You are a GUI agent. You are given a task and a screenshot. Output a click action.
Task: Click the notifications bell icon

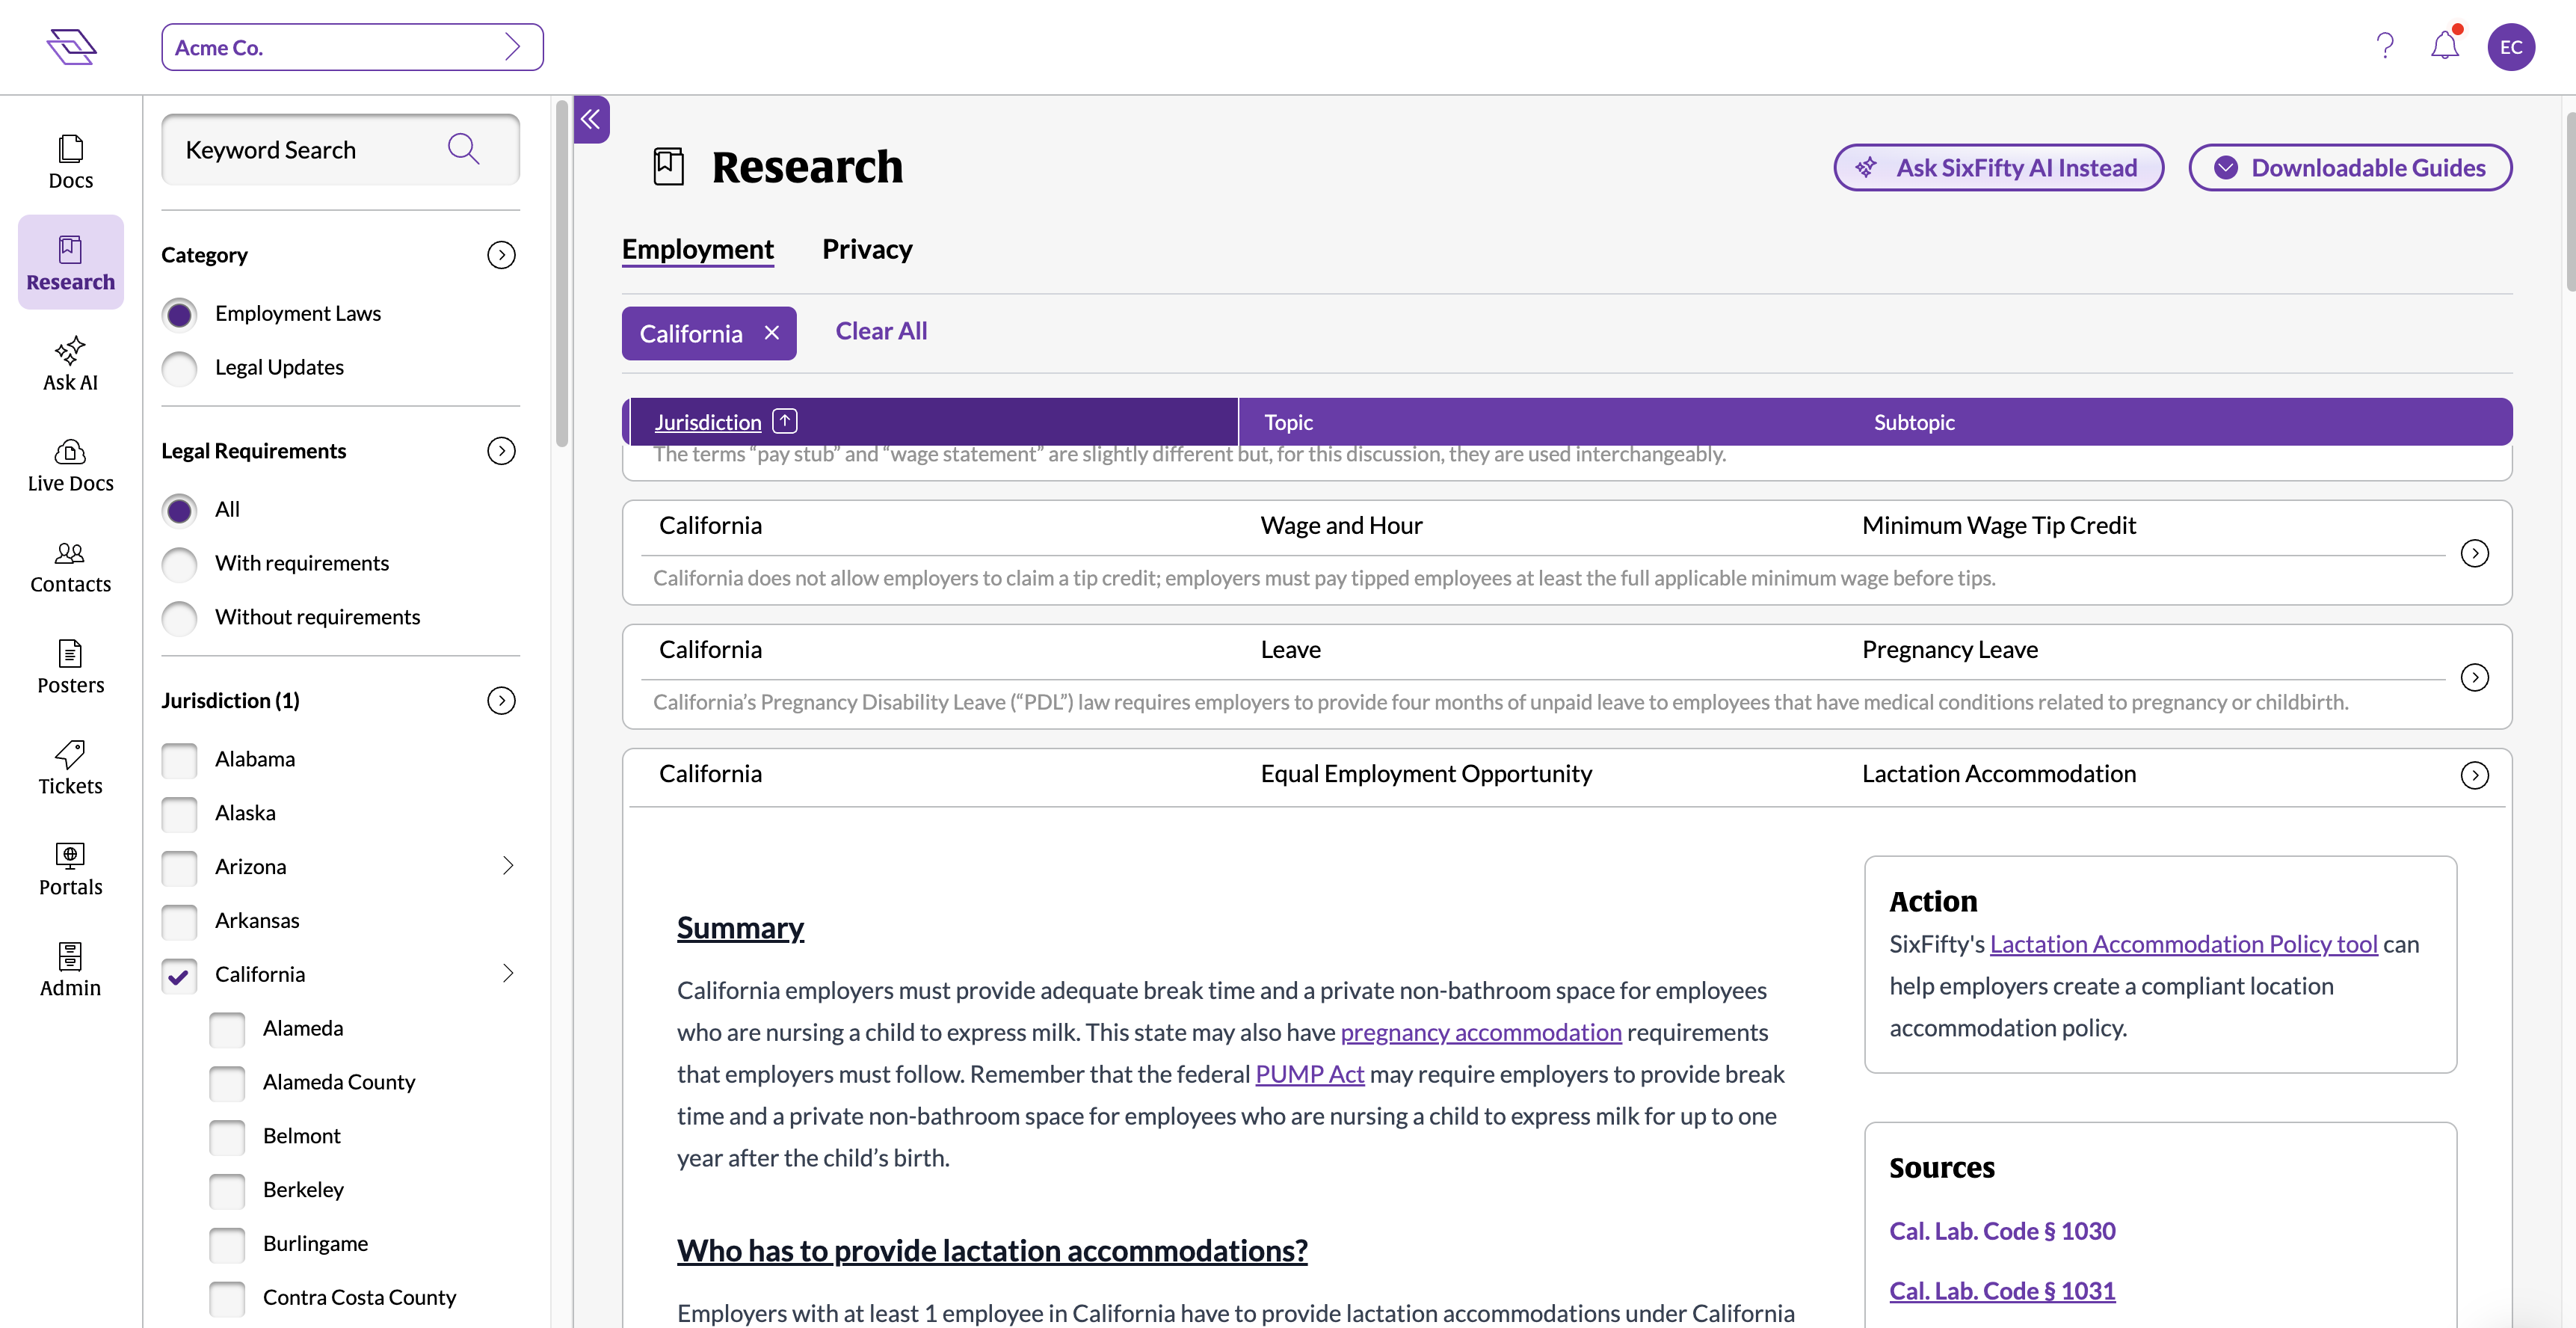click(2444, 46)
